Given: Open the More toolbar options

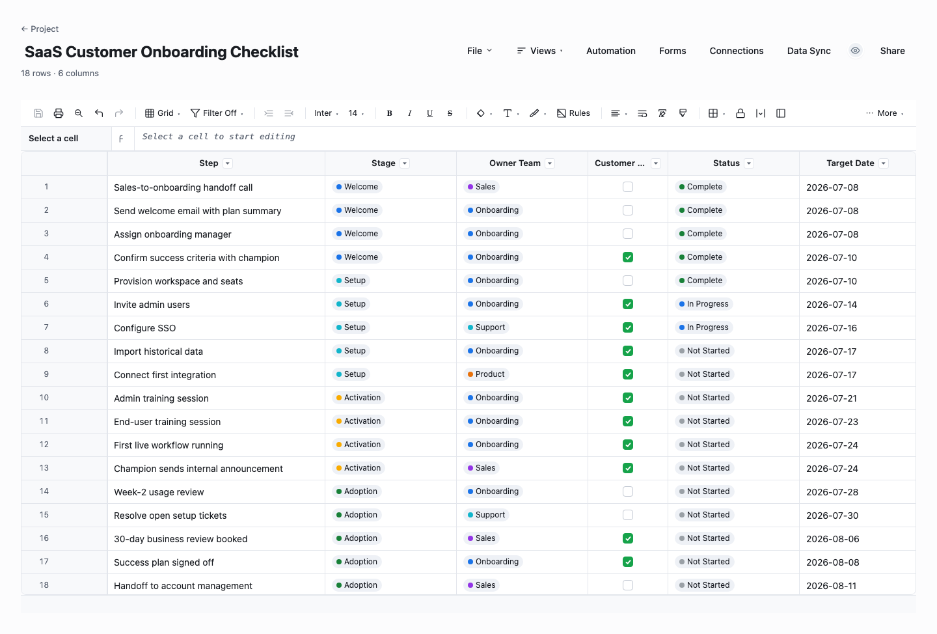Looking at the screenshot, I should click(x=885, y=113).
